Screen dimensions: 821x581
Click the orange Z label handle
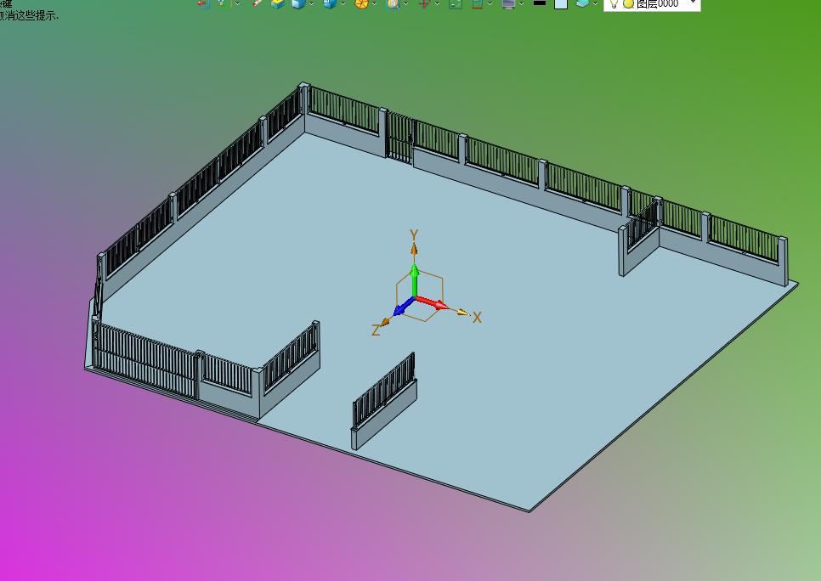[x=376, y=330]
